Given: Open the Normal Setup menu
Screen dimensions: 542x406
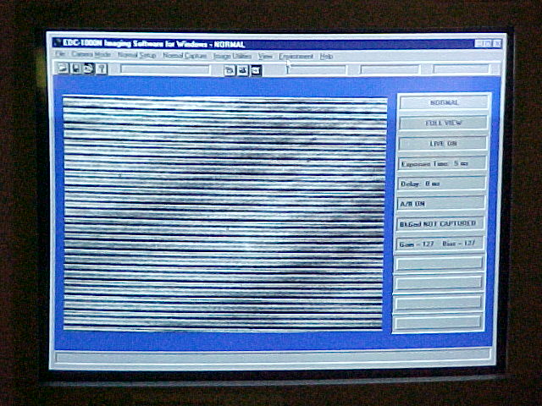Looking at the screenshot, I should click(x=137, y=56).
